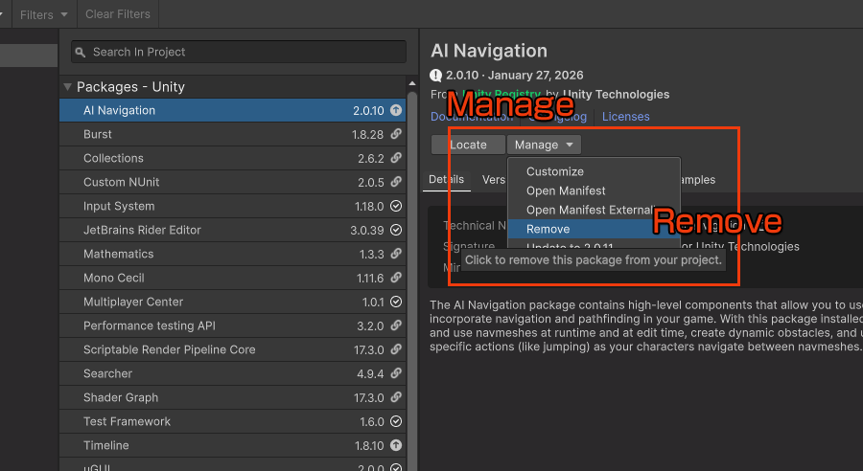Viewport: 863px width, 471px height.
Task: Switch to the Details tab
Action: (446, 180)
